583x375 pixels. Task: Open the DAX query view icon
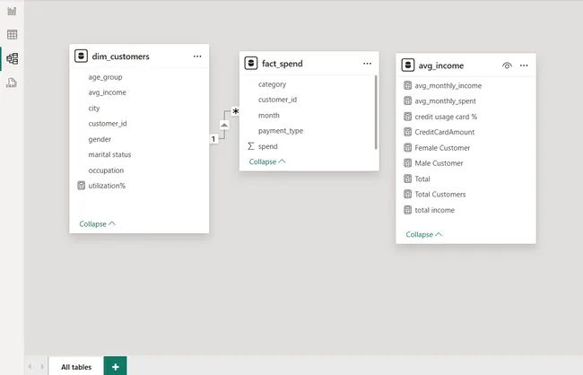click(x=12, y=83)
